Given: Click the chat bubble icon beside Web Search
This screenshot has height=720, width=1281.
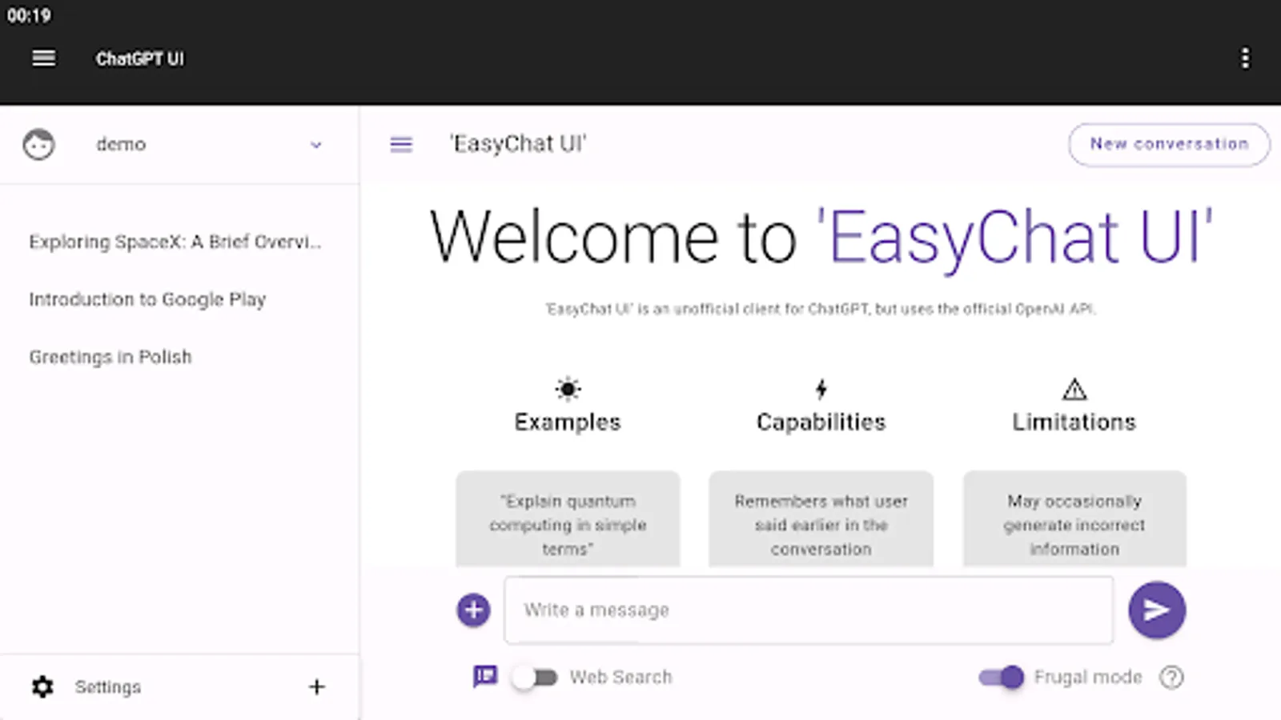Looking at the screenshot, I should coord(485,677).
